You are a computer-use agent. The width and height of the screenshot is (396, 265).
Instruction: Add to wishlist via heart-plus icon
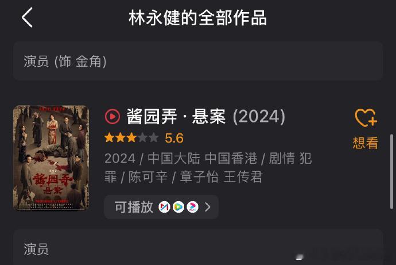tap(366, 118)
